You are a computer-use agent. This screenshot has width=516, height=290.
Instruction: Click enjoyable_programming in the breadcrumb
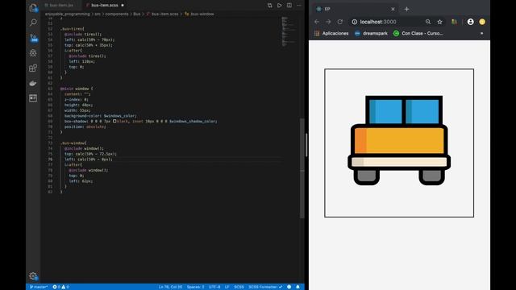68,14
